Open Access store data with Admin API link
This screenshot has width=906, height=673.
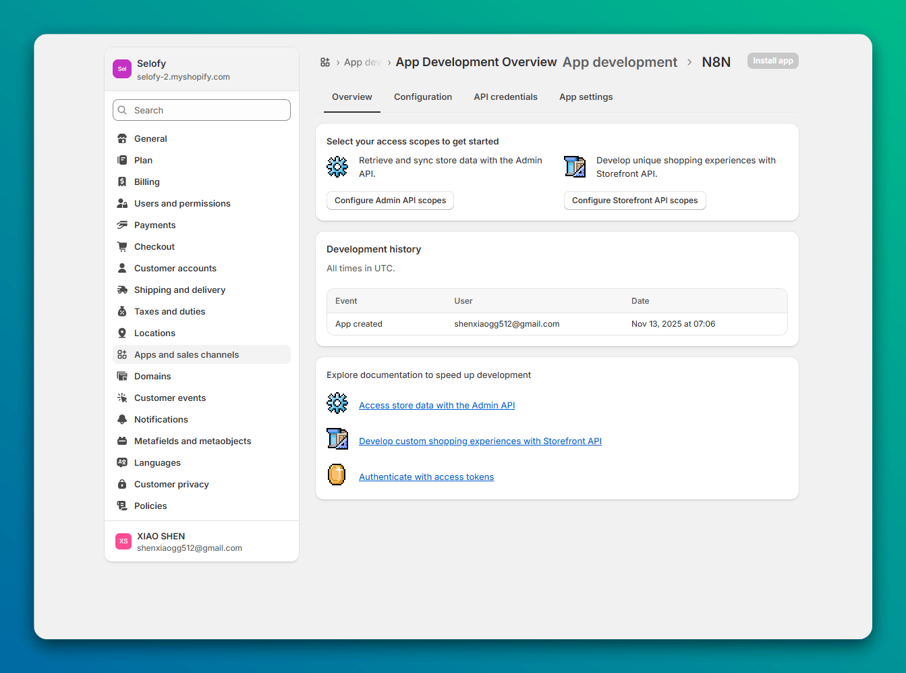pyautogui.click(x=436, y=406)
